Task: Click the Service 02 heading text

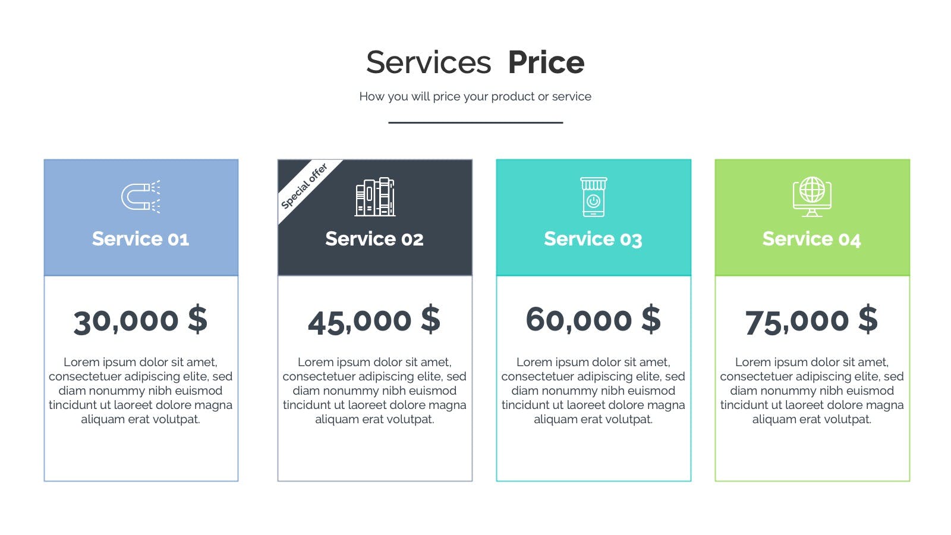Action: tap(374, 239)
